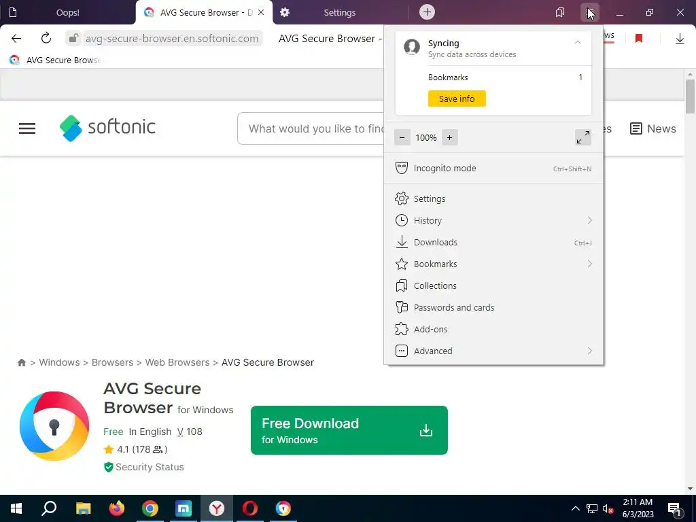Screen dimensions: 696x522
Task: Show hidden system tray icons
Action: click(x=575, y=508)
